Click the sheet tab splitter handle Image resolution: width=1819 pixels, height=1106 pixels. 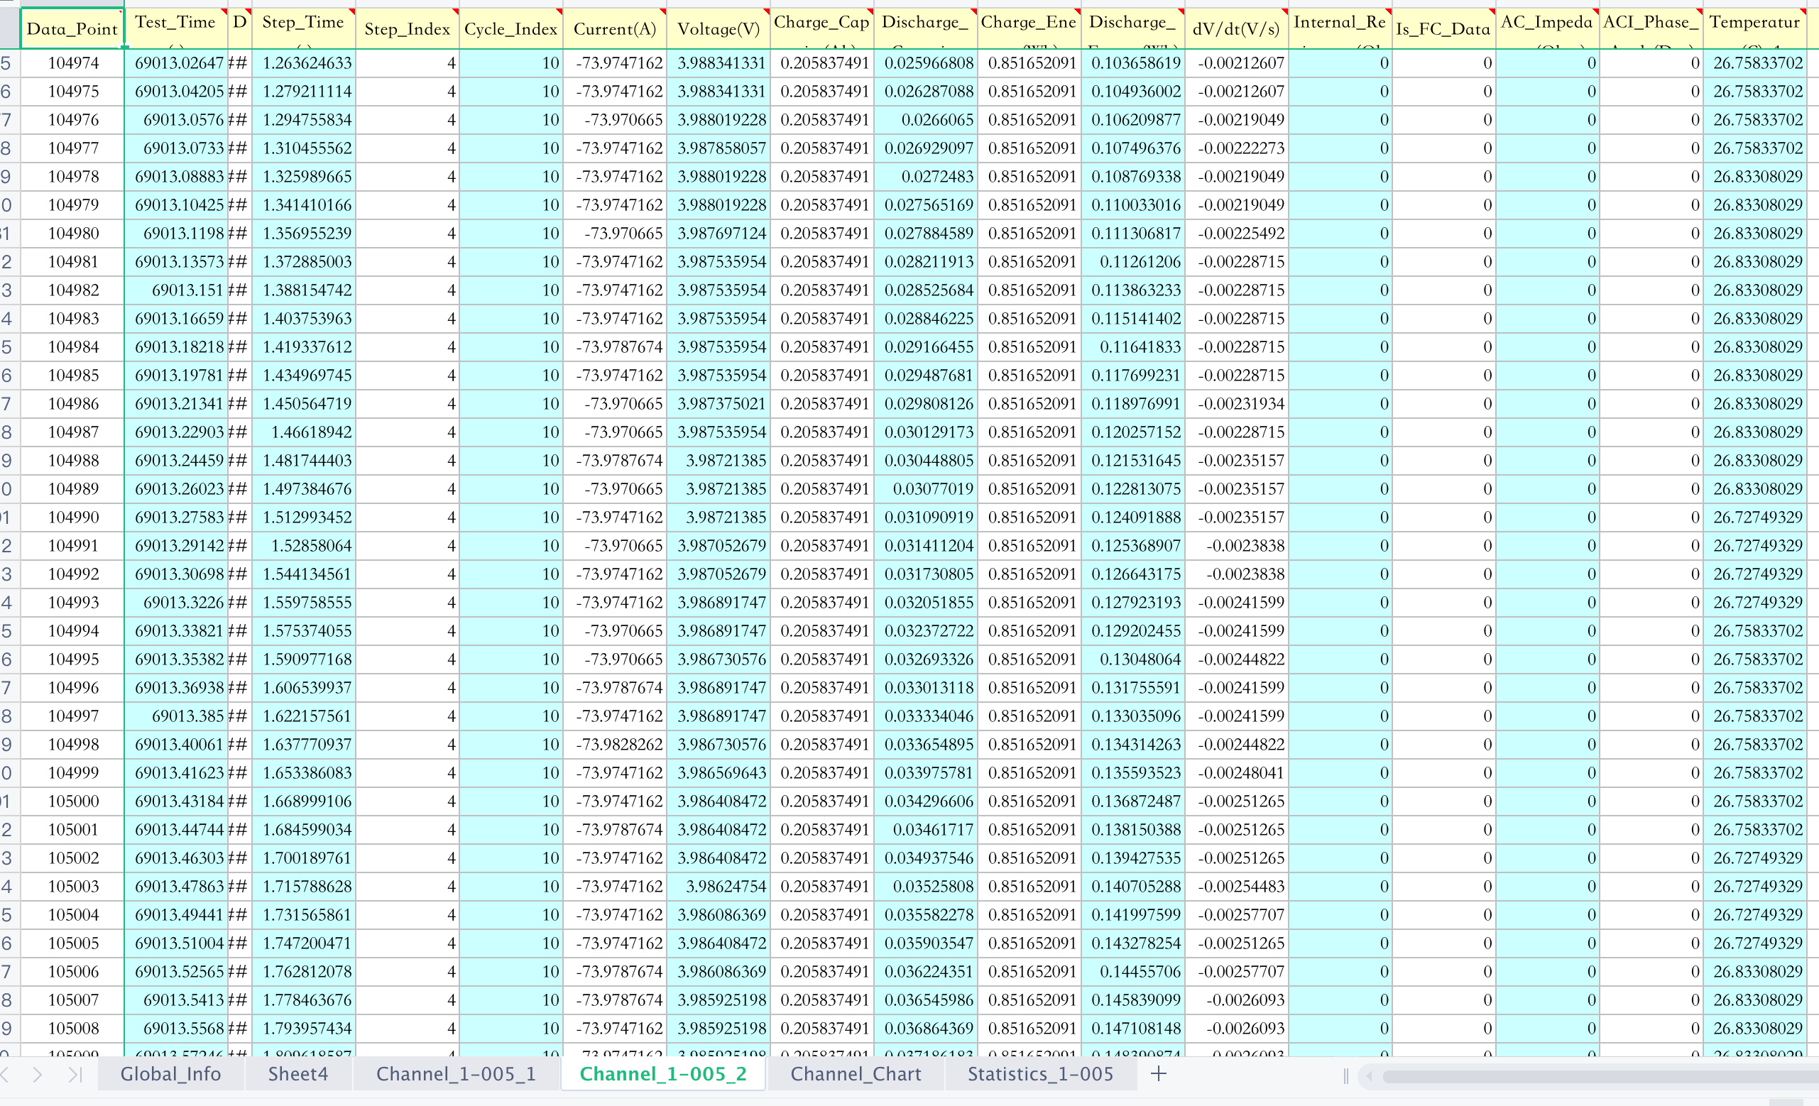pos(1346,1076)
